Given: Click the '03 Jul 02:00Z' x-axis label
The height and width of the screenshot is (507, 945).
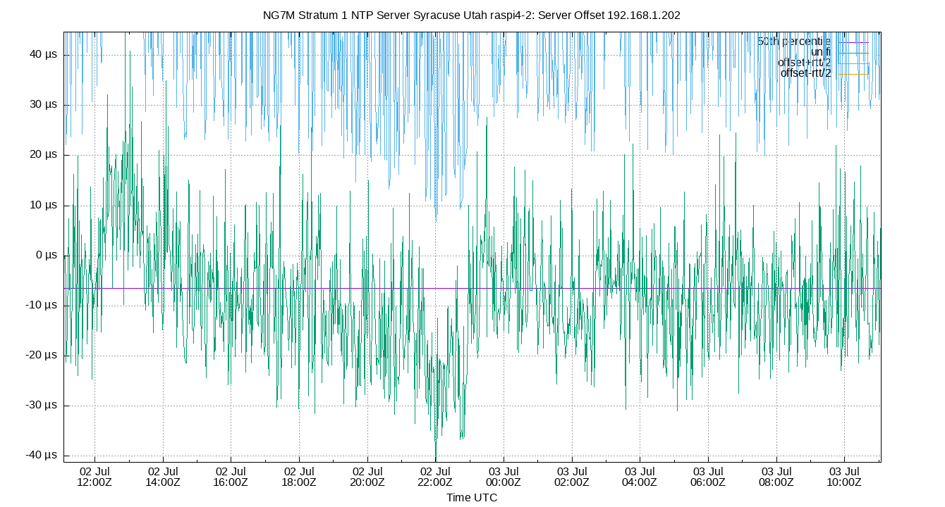Looking at the screenshot, I should point(571,477).
